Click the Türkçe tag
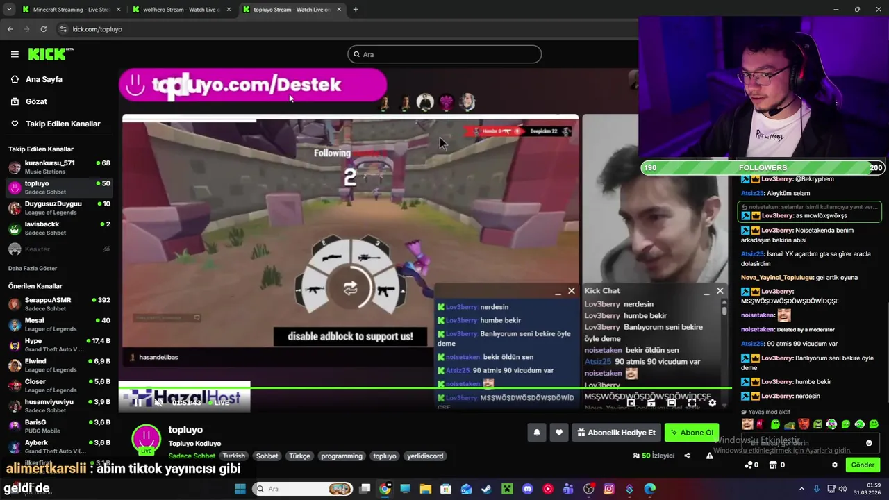 coord(300,456)
